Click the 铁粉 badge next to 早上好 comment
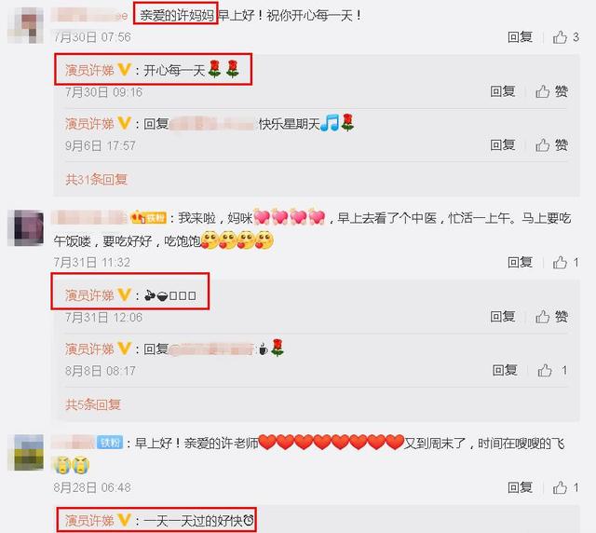596x533 pixels. [x=110, y=443]
